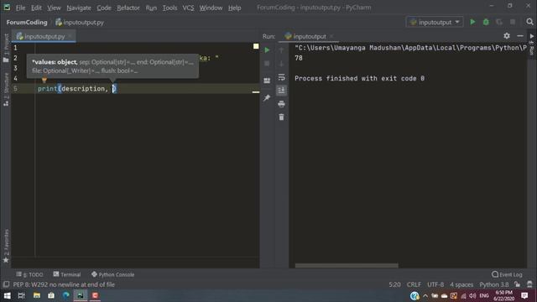Click the intention light bulb icon in the editor
The height and width of the screenshot is (302, 537).
pyautogui.click(x=44, y=81)
